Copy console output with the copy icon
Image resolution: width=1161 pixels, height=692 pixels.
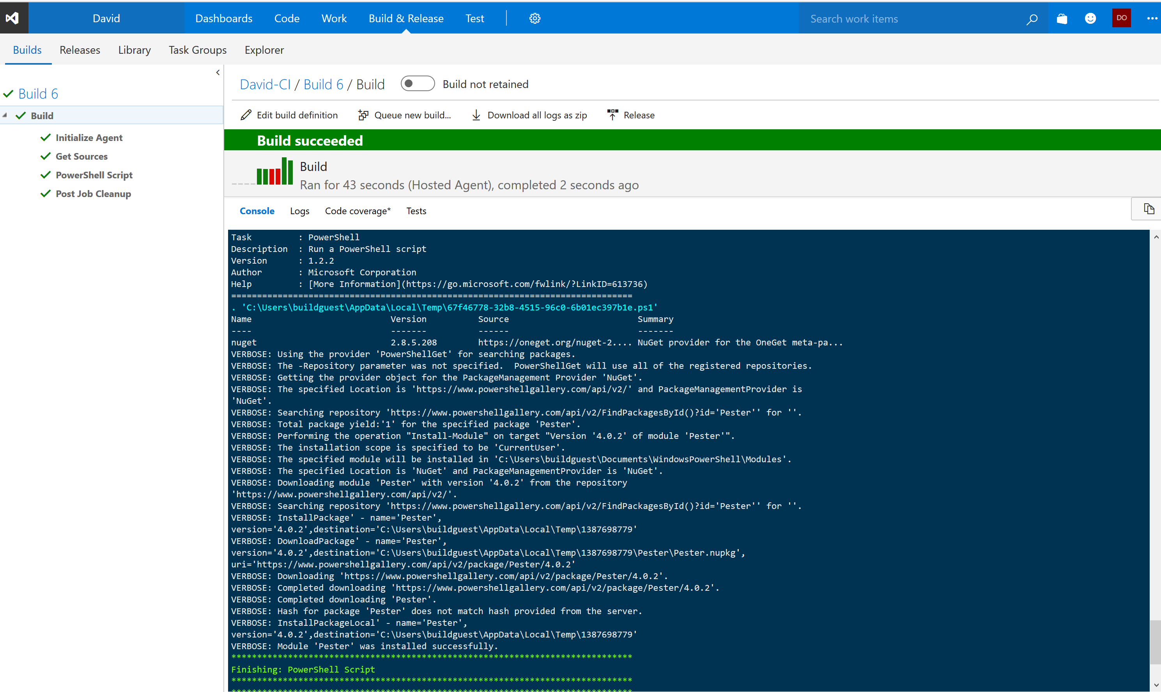pyautogui.click(x=1149, y=209)
